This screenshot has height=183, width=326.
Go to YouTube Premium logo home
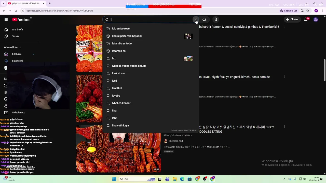[x=21, y=20]
